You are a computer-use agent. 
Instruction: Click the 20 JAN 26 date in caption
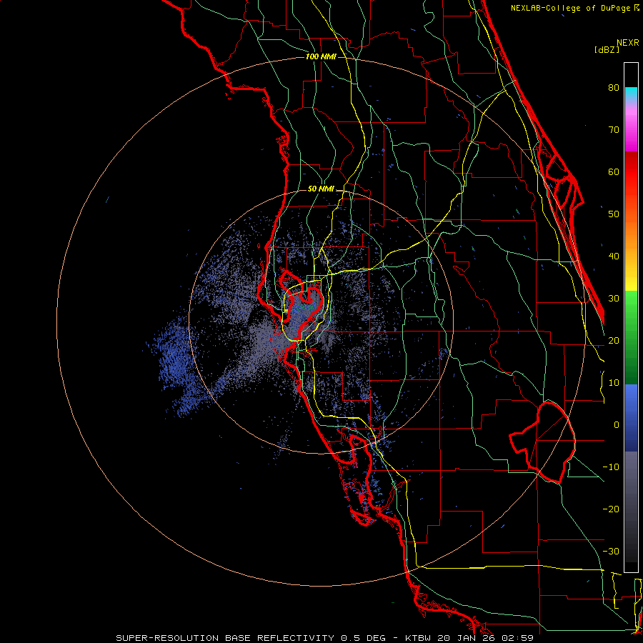pos(467,638)
